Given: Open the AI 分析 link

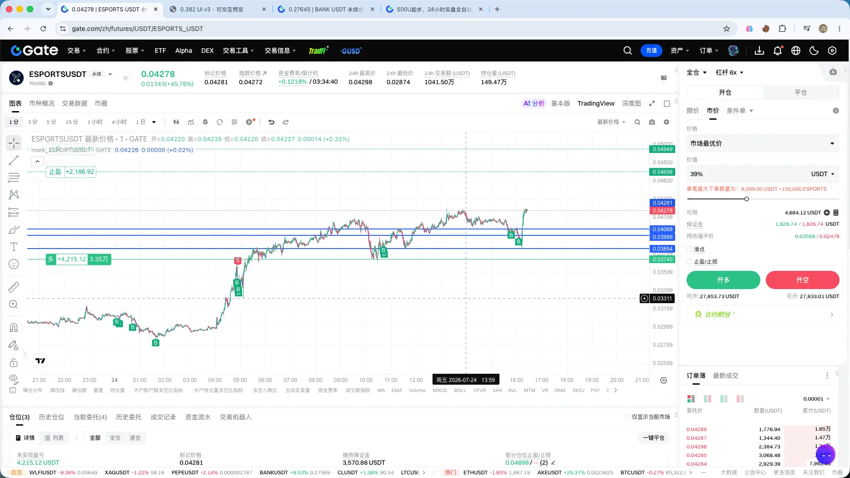Looking at the screenshot, I should [534, 103].
